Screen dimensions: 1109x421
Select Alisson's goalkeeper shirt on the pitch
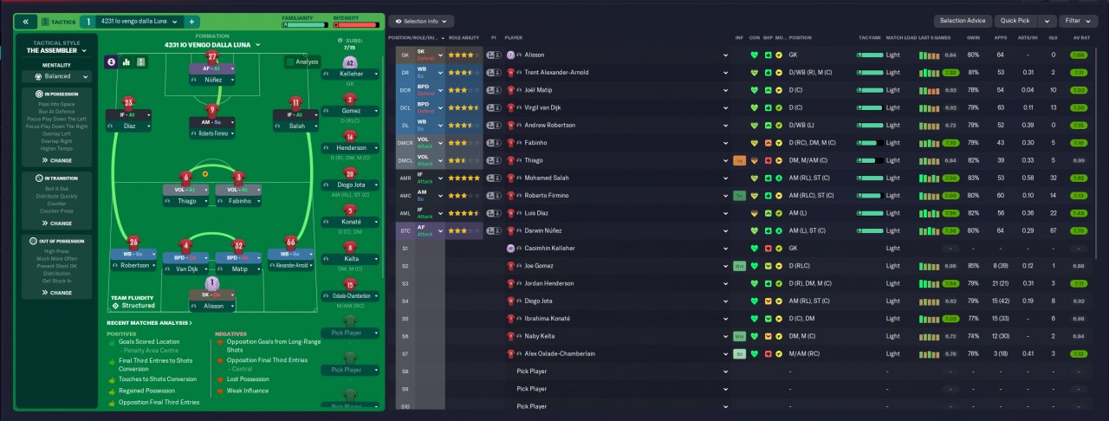pos(212,283)
